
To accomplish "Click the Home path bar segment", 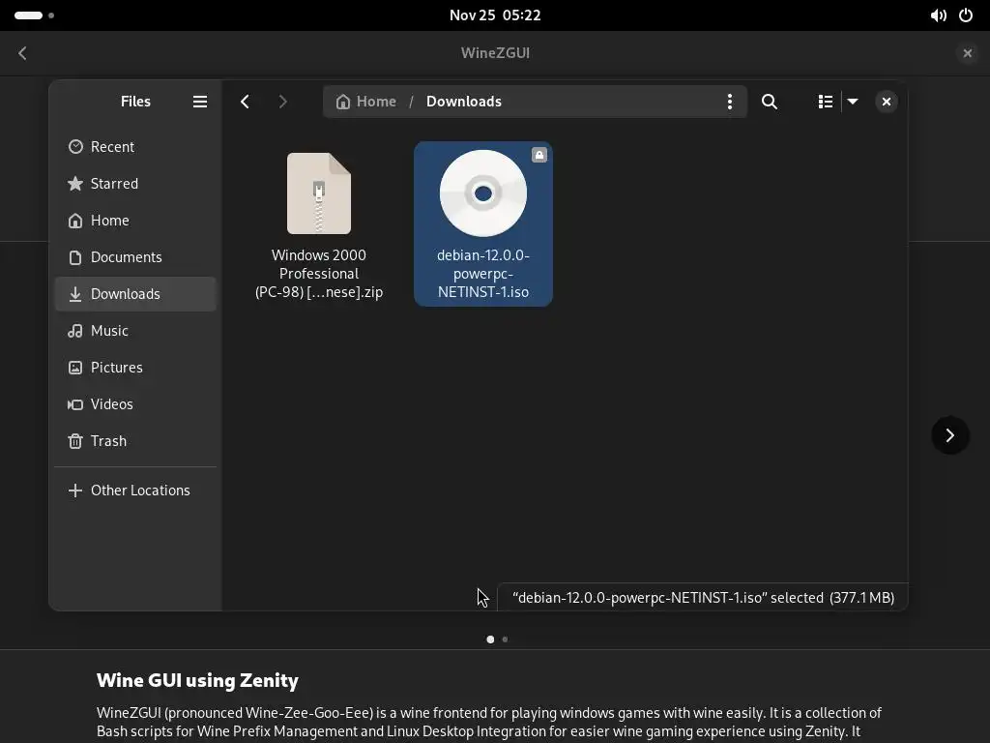I will tap(366, 102).
